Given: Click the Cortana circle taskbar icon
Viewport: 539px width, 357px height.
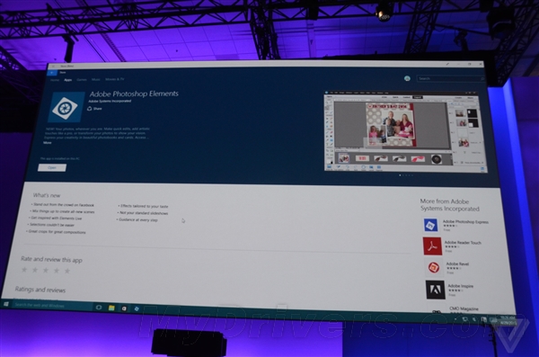Looking at the screenshot, I should pyautogui.click(x=99, y=308).
